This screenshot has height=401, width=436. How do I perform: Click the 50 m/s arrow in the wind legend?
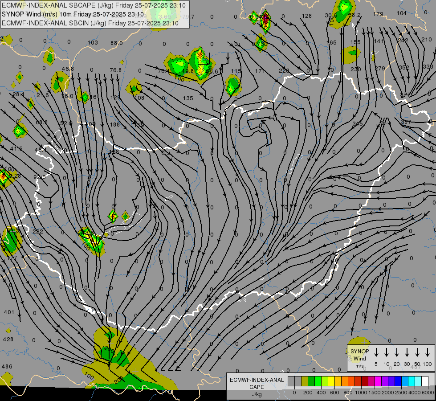[x=417, y=352]
